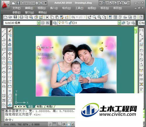Toggle Object Snap in status bar

(69, 124)
